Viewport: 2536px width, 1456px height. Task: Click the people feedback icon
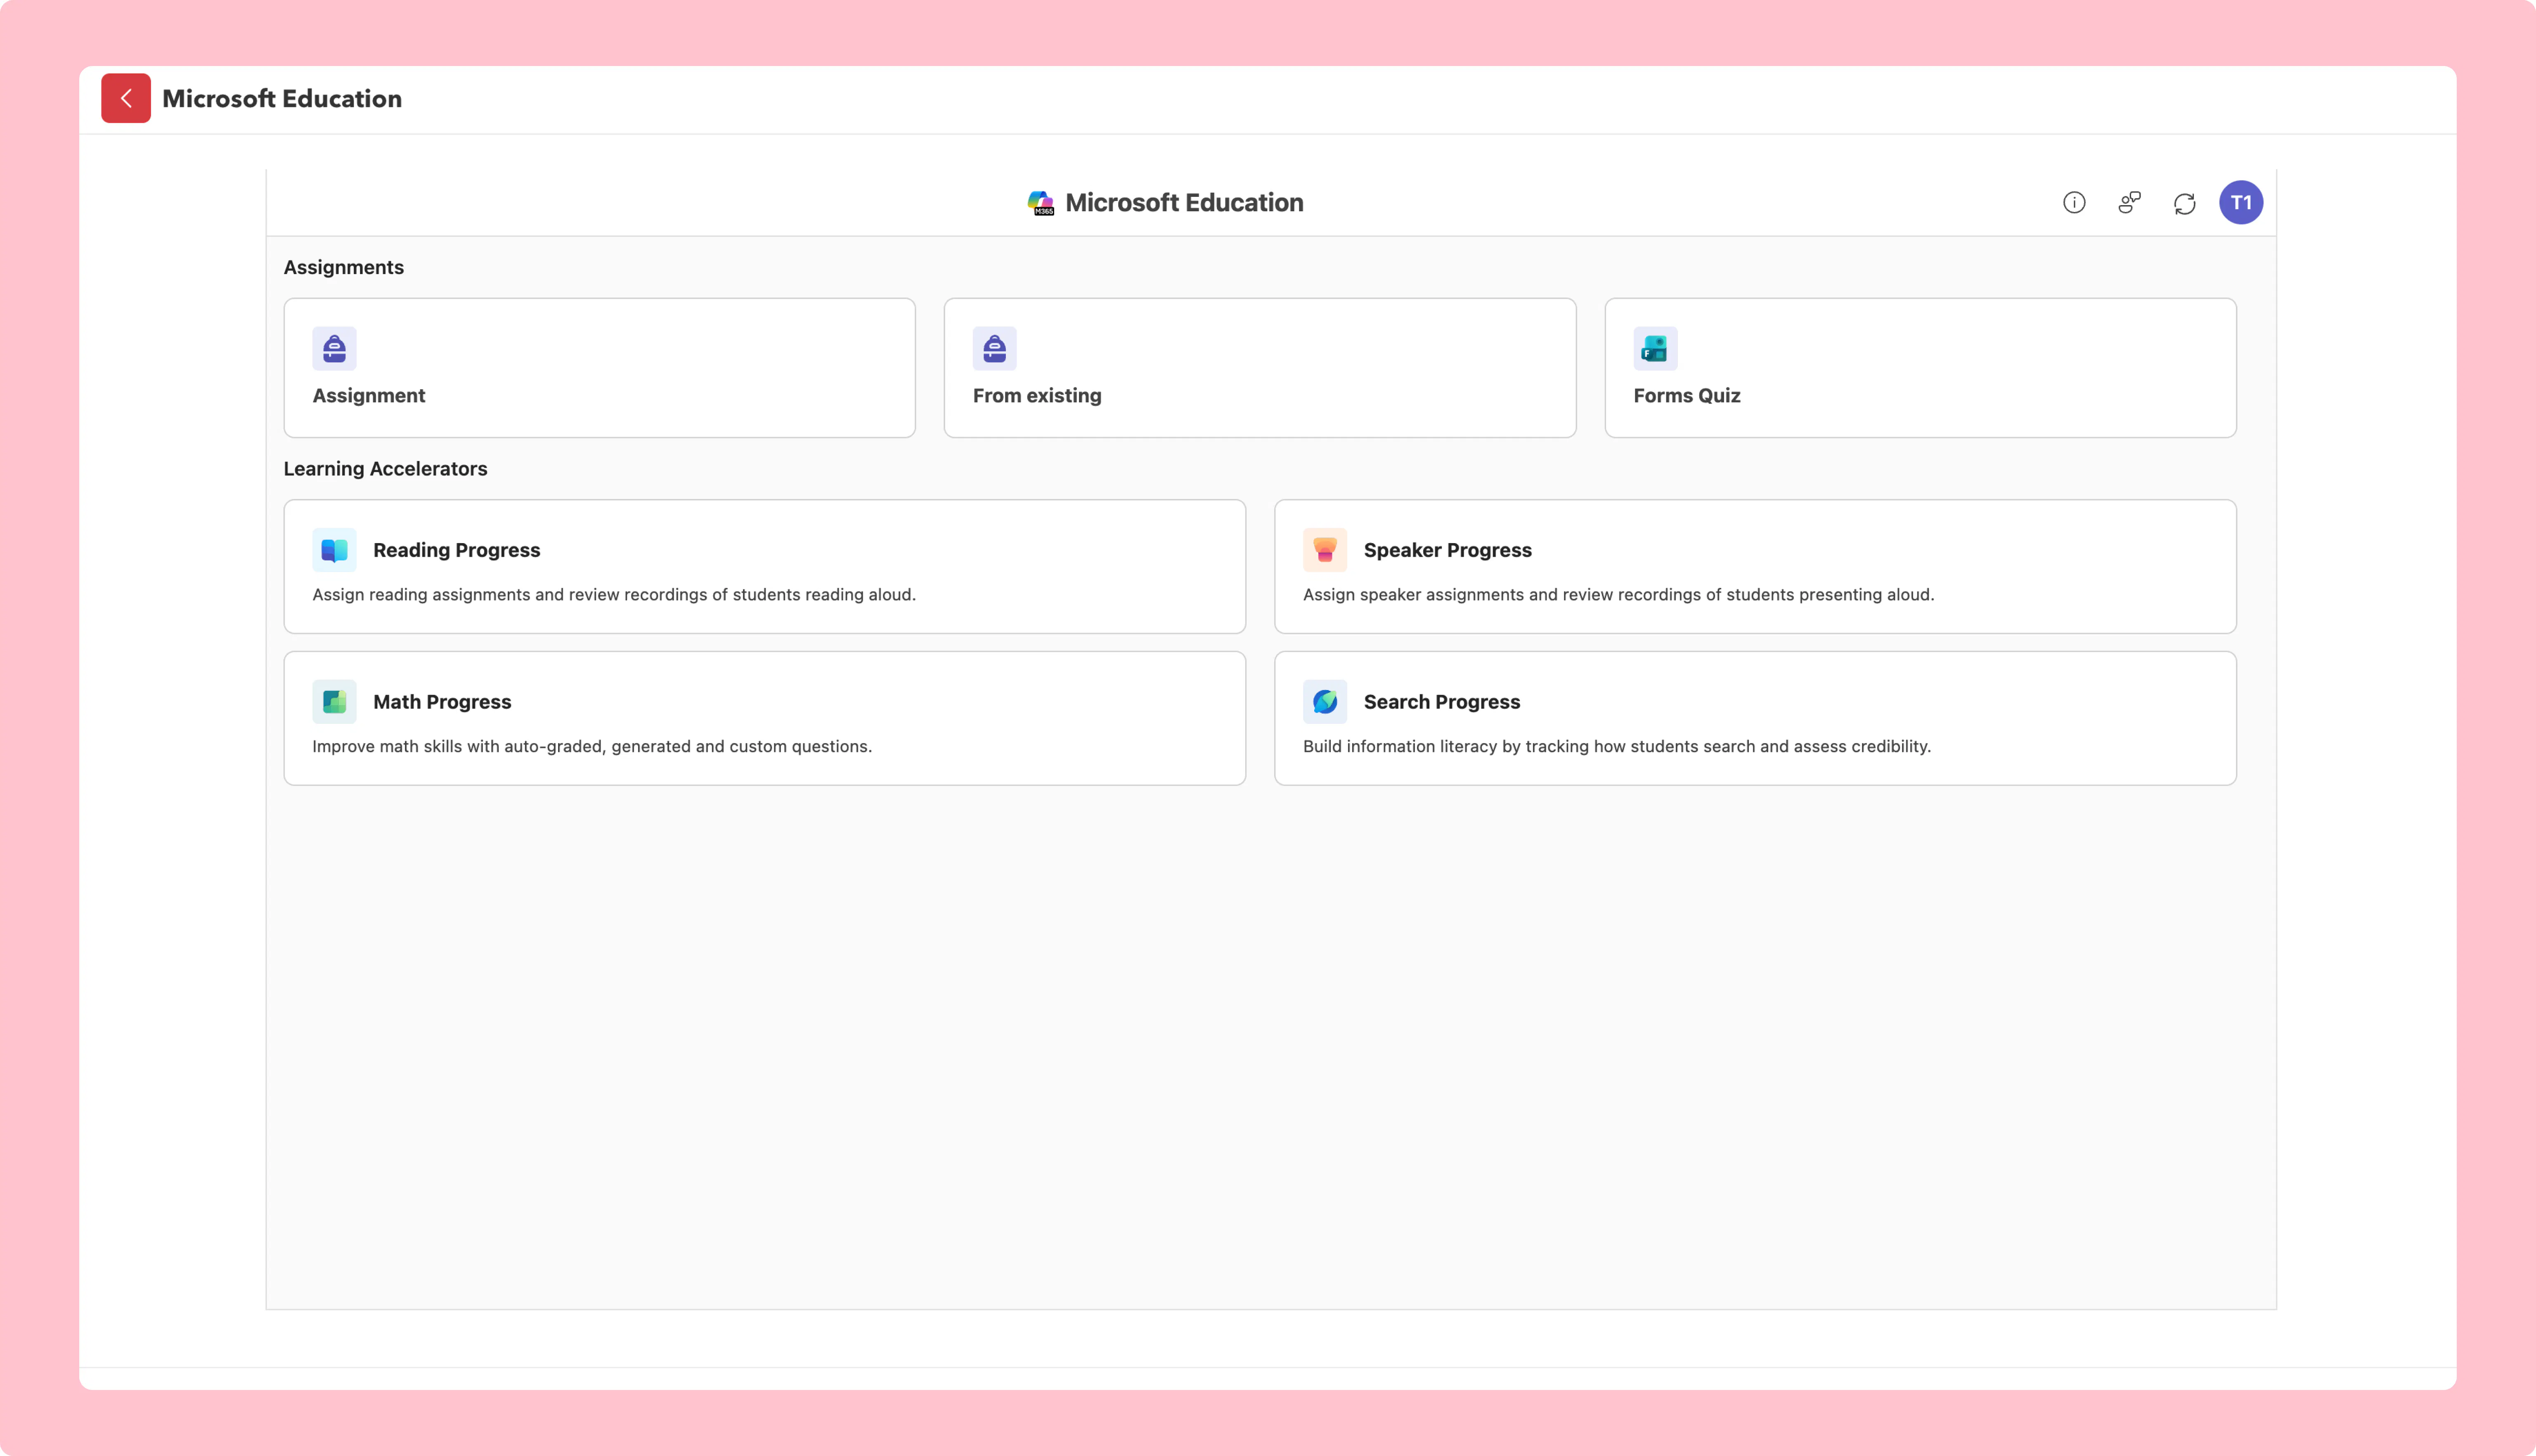[2129, 203]
